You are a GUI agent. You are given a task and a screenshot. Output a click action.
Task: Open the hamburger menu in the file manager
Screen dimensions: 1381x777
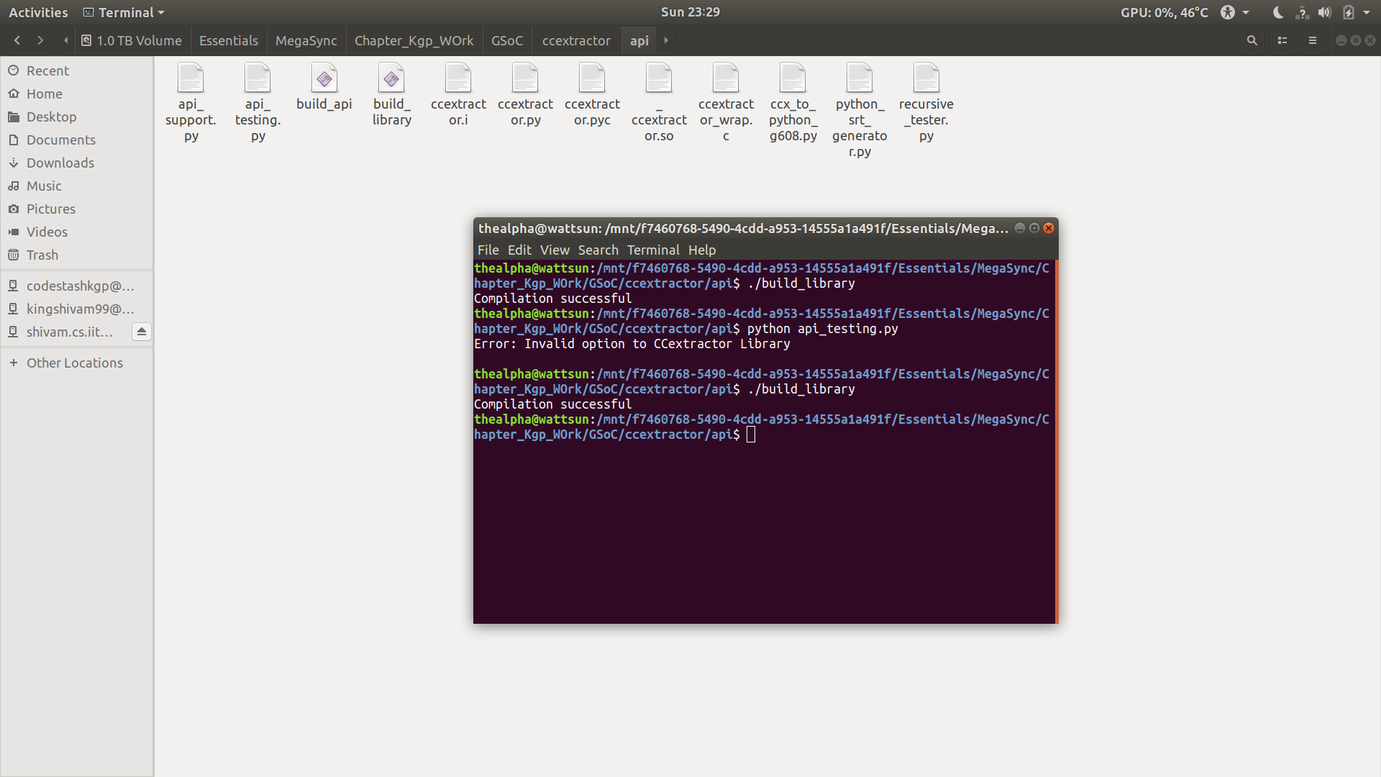pos(1312,40)
